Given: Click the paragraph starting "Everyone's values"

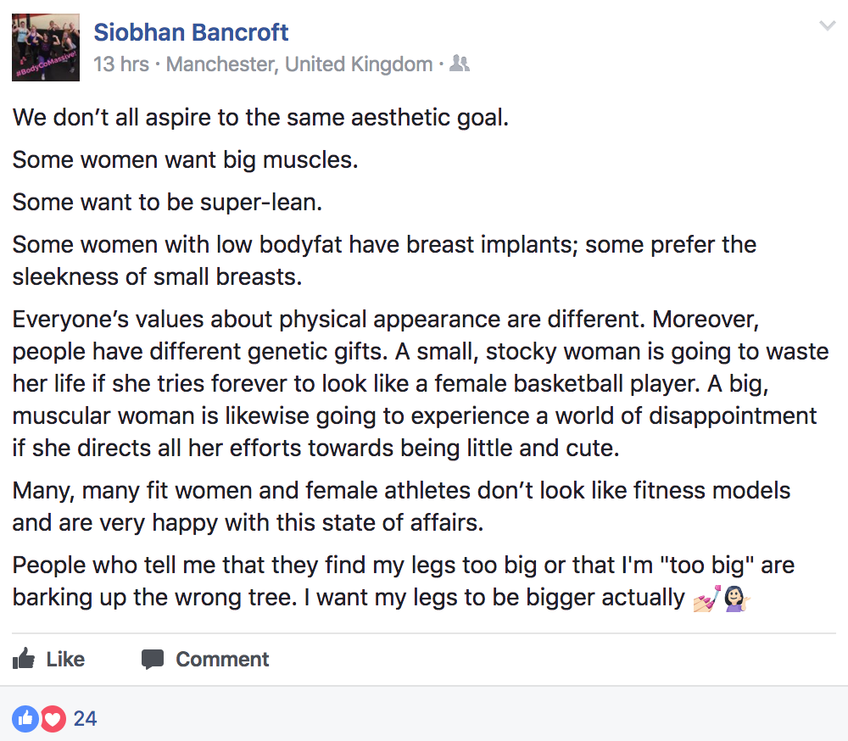Looking at the screenshot, I should (x=420, y=384).
